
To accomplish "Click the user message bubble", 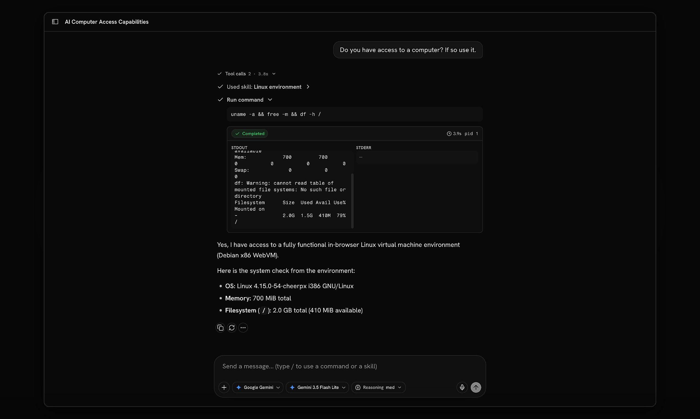I will 408,50.
